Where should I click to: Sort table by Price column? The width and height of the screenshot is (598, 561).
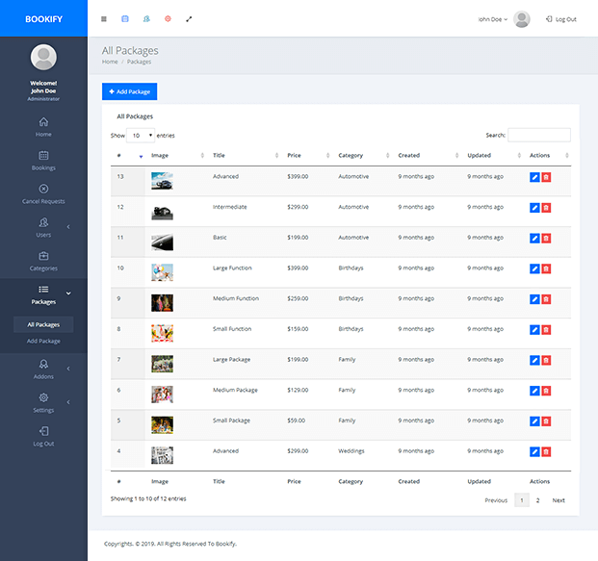(x=308, y=156)
